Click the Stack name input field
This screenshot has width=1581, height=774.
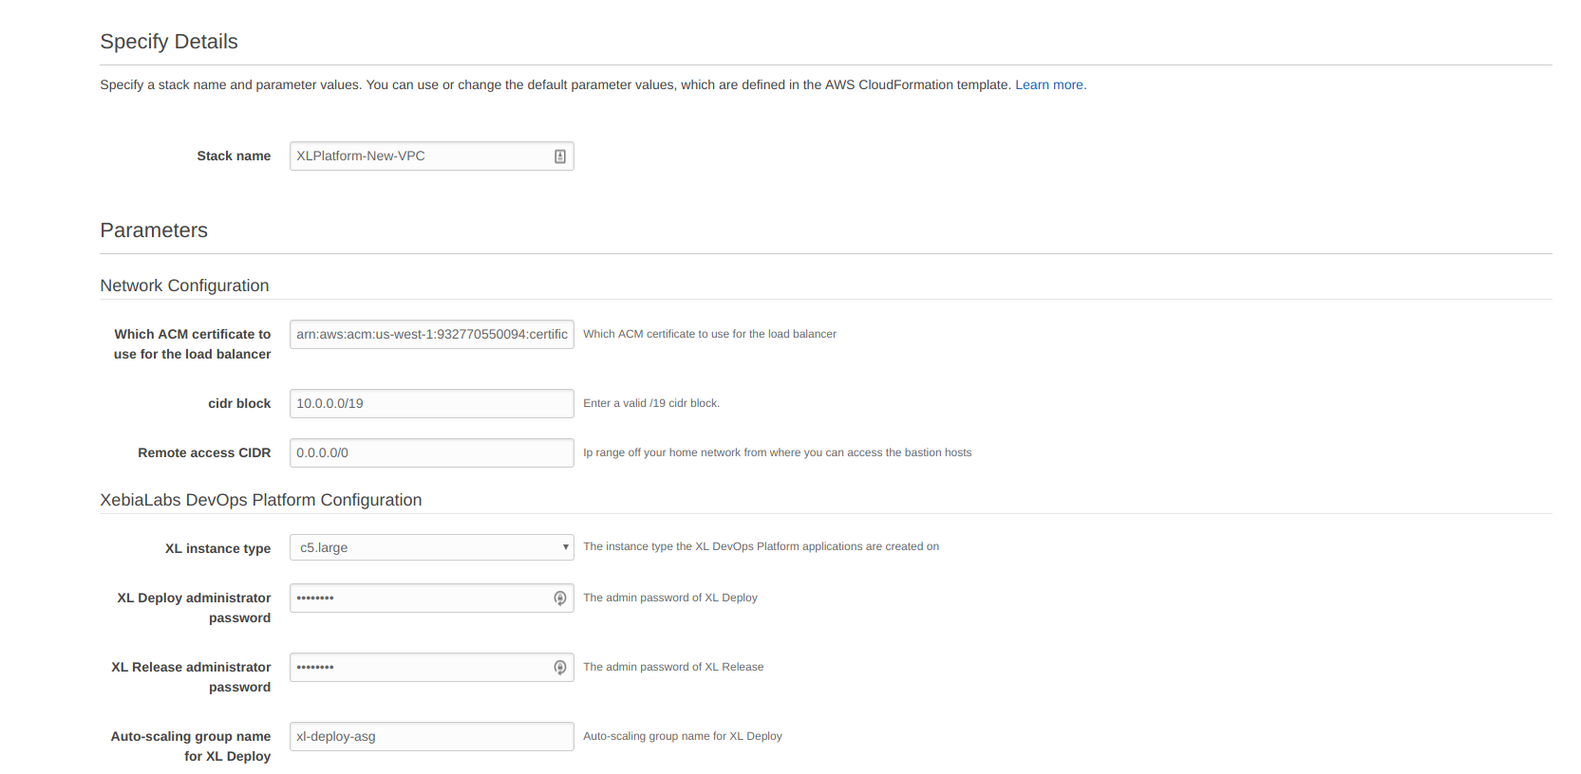tap(431, 157)
